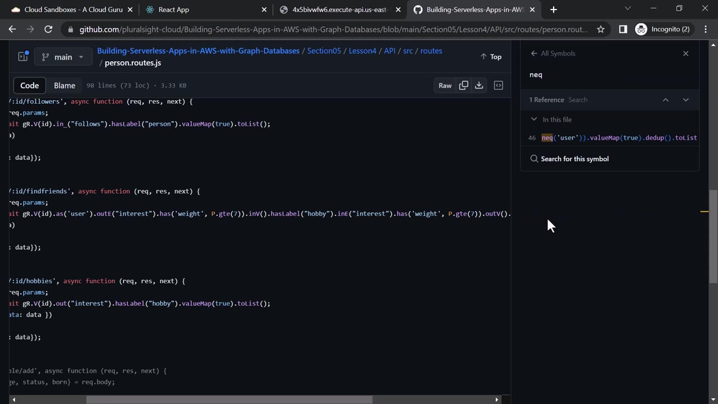Image resolution: width=718 pixels, height=404 pixels.
Task: Download the raw file
Action: 479,85
